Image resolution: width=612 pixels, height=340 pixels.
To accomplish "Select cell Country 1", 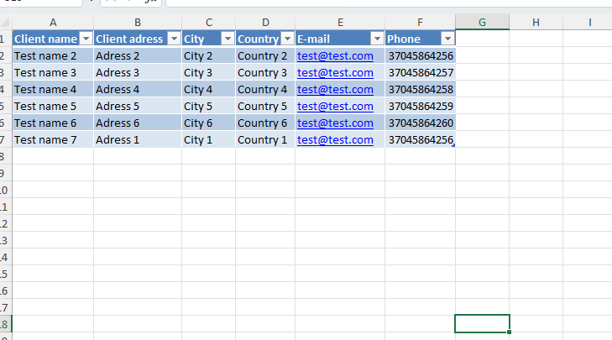I will click(x=265, y=139).
